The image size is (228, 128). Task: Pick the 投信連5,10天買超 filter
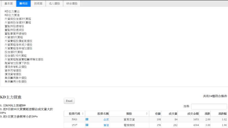(x=15, y=56)
